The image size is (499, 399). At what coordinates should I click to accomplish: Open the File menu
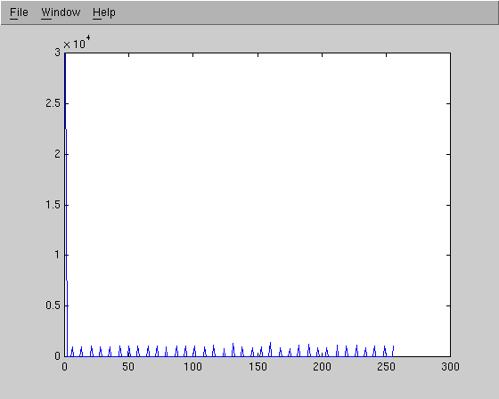pyautogui.click(x=19, y=12)
